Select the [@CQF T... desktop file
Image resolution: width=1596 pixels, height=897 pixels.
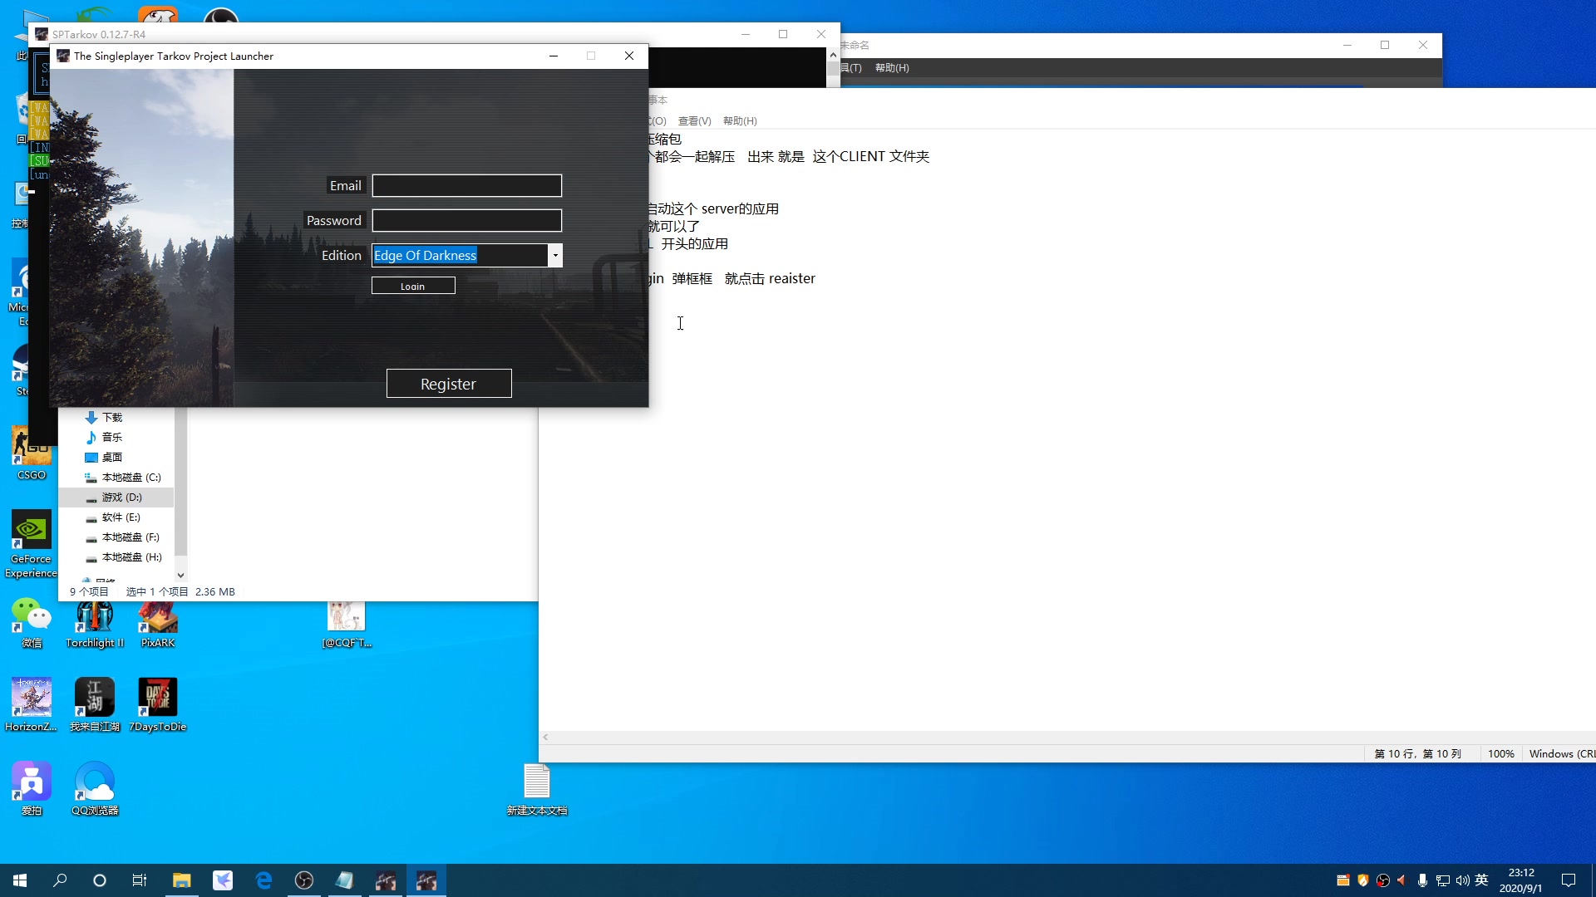[x=347, y=625]
